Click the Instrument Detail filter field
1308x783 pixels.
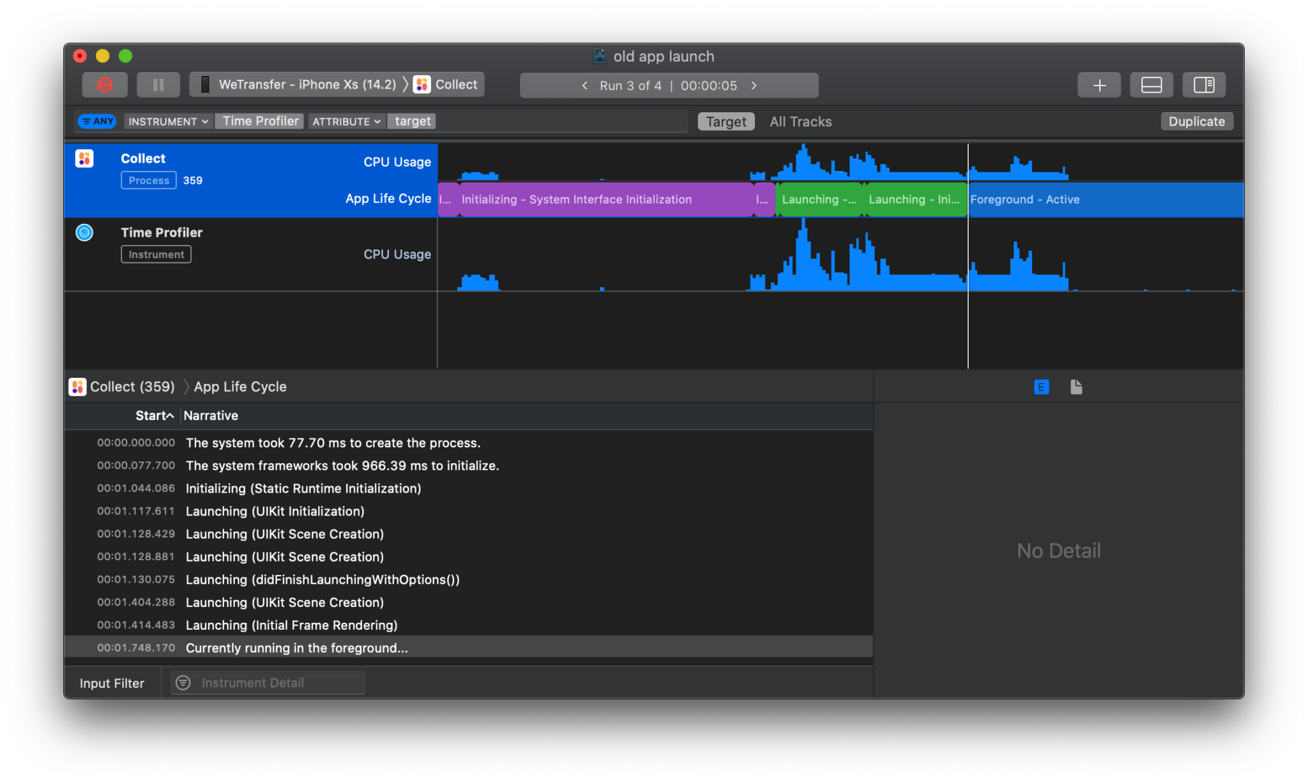268,683
